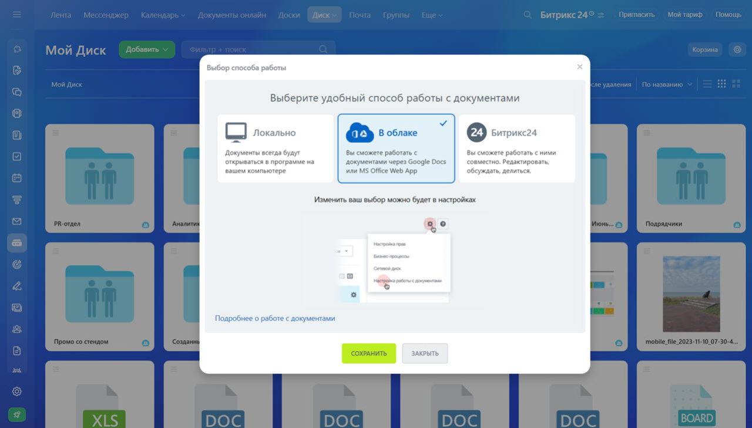Click the envelope mail icon in the sidebar
The image size is (752, 428).
point(16,221)
